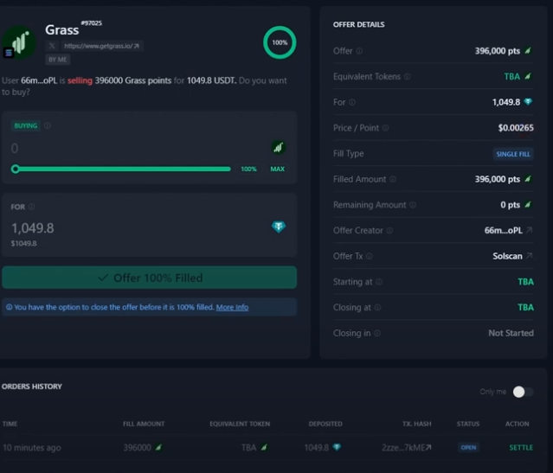Open the getgrass.io website link
Viewport: 553px width, 473px height.
point(102,46)
